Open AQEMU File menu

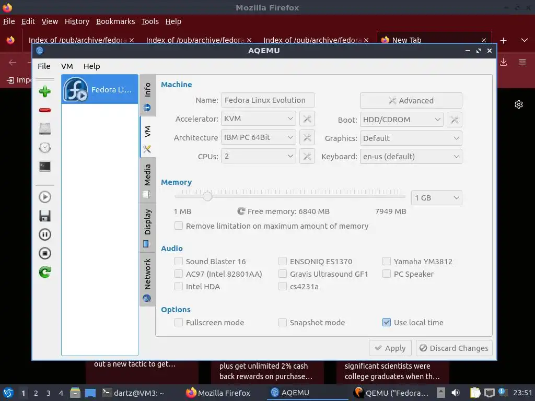click(44, 66)
